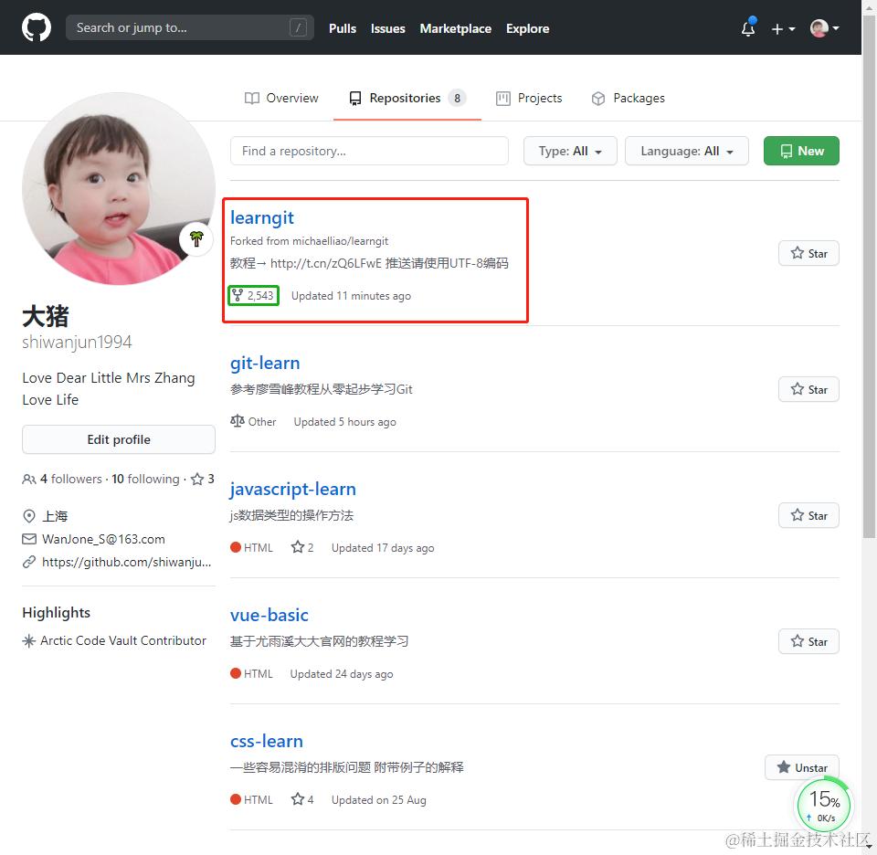Star the learngit repository
Viewport: 877px width, 855px height.
click(808, 253)
